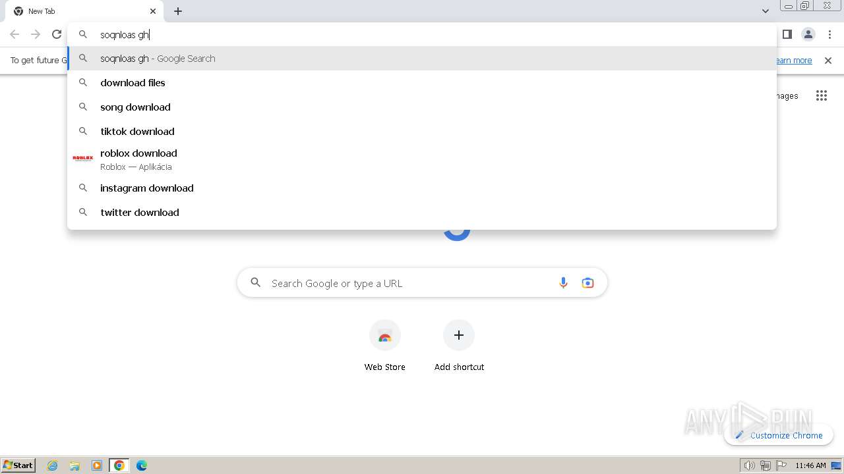844x474 pixels.
Task: Start voice search with microphone icon
Action: point(563,283)
